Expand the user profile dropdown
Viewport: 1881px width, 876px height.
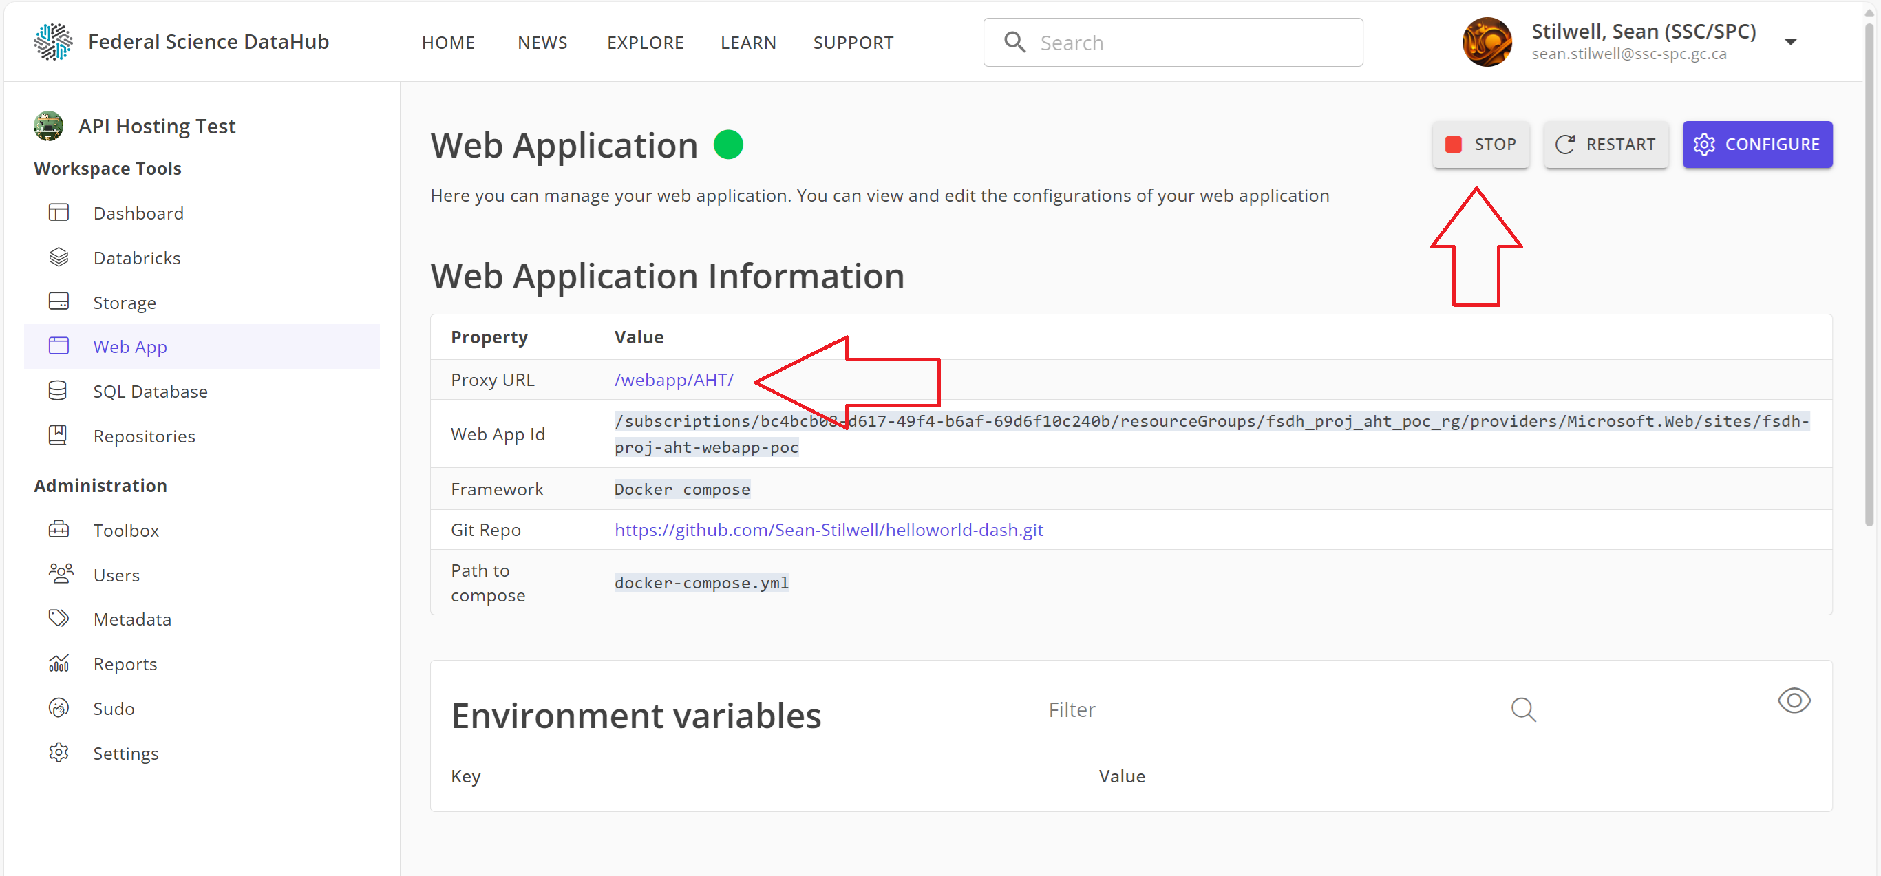[1790, 41]
